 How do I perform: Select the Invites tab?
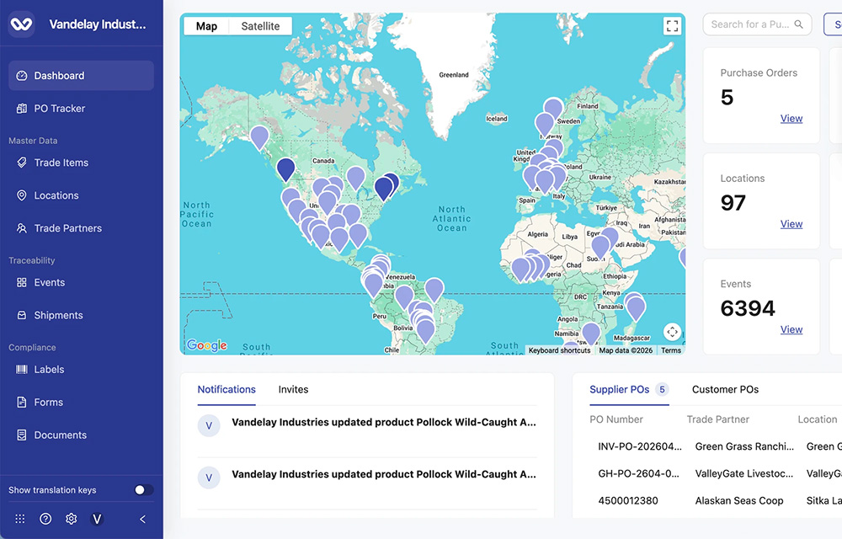click(x=293, y=390)
